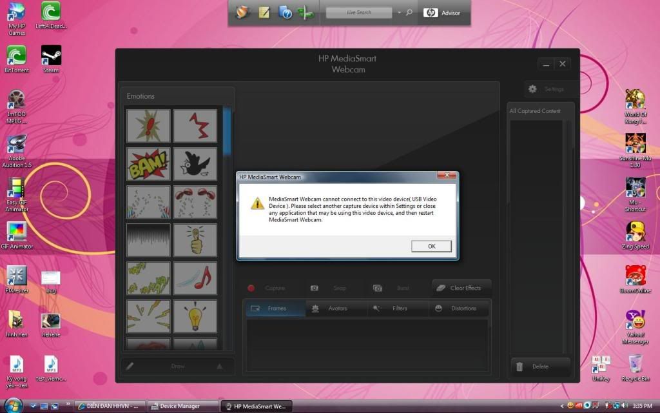Image resolution: width=660 pixels, height=413 pixels.
Task: Click the help question-mark icon in HP dock
Action: click(x=285, y=13)
